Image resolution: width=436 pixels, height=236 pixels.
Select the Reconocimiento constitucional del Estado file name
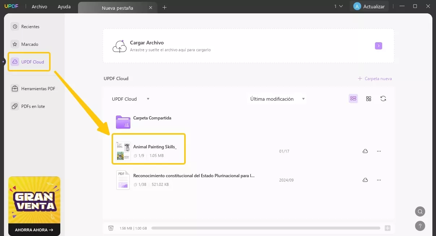click(194, 176)
